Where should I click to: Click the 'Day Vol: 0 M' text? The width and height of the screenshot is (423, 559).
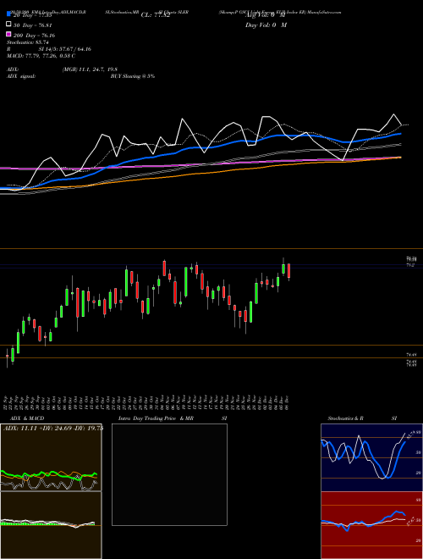tap(266, 25)
